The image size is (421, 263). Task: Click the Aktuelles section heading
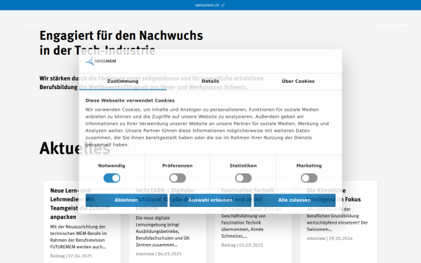(x=75, y=148)
